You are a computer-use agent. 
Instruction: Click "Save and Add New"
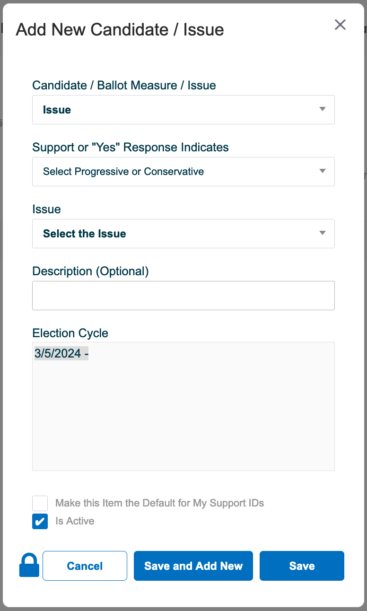click(193, 566)
